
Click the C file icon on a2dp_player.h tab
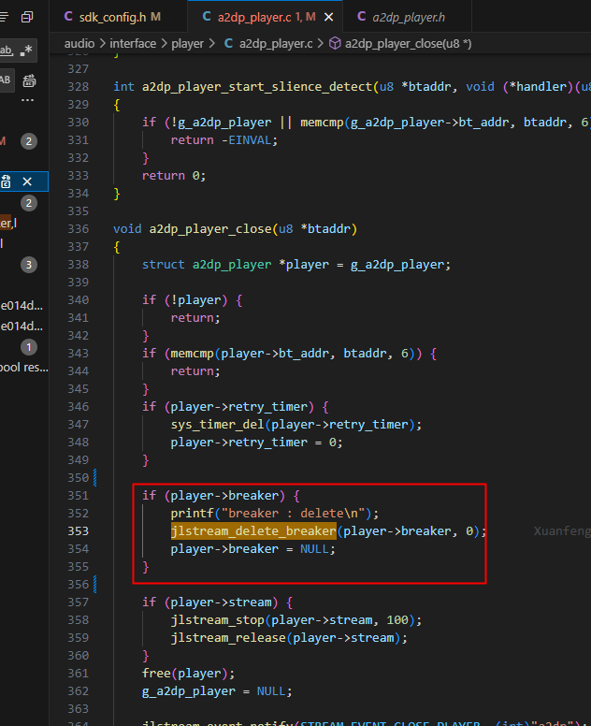[x=362, y=17]
